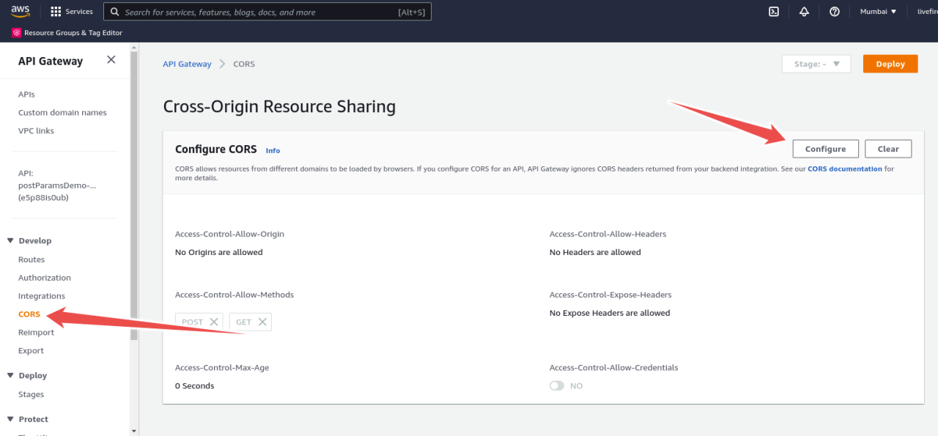
Task: Open the Mumbai region selector
Action: (x=878, y=11)
